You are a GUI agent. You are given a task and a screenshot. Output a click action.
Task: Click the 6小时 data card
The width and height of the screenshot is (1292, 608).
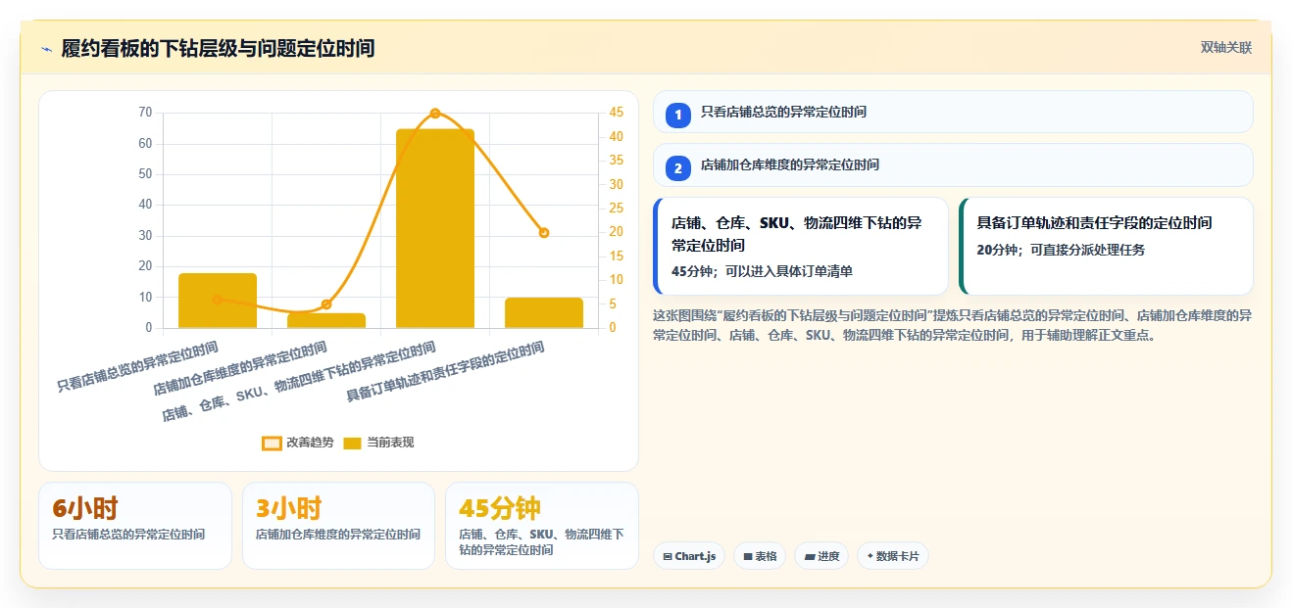coord(135,526)
